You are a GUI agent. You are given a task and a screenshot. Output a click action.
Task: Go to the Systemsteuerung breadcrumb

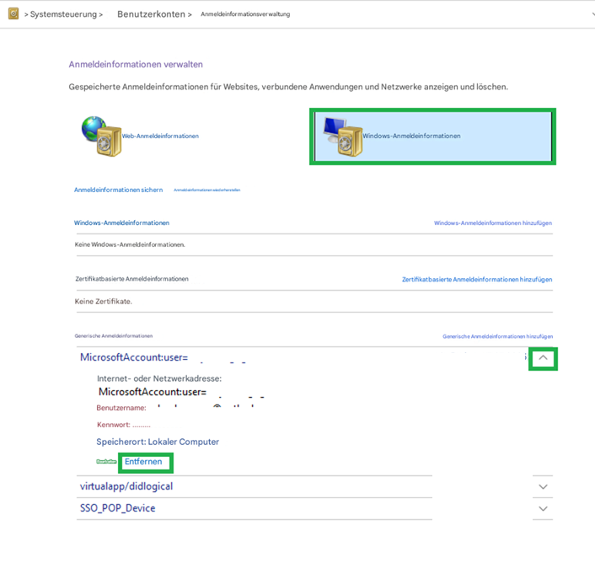click(x=63, y=14)
